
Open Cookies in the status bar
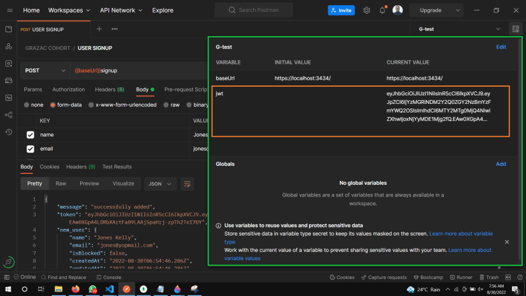coord(342,277)
